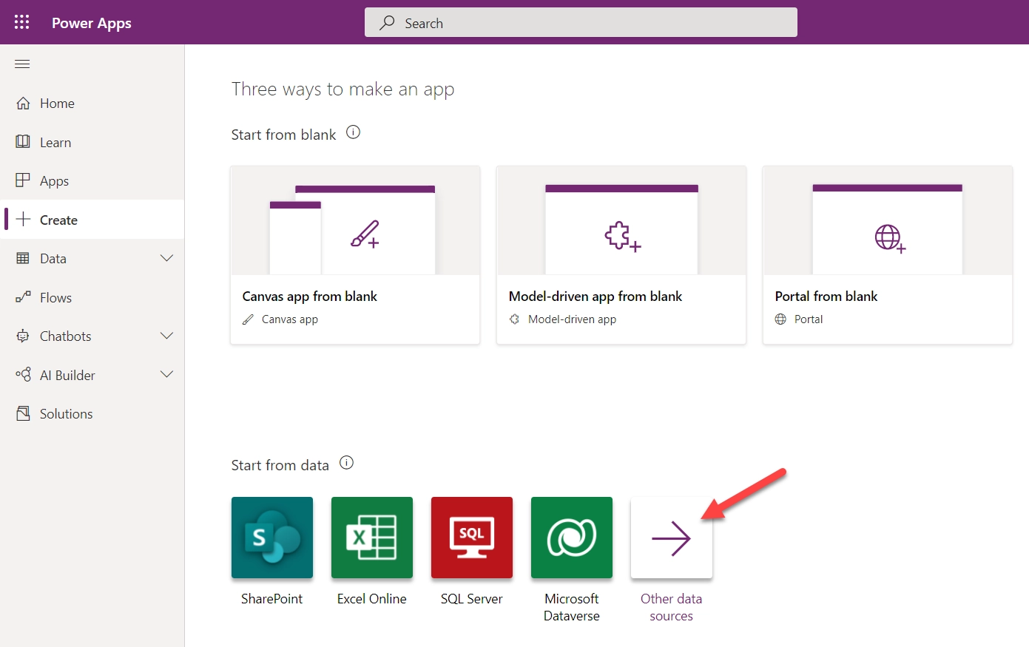Click the Data table icon

click(23, 258)
